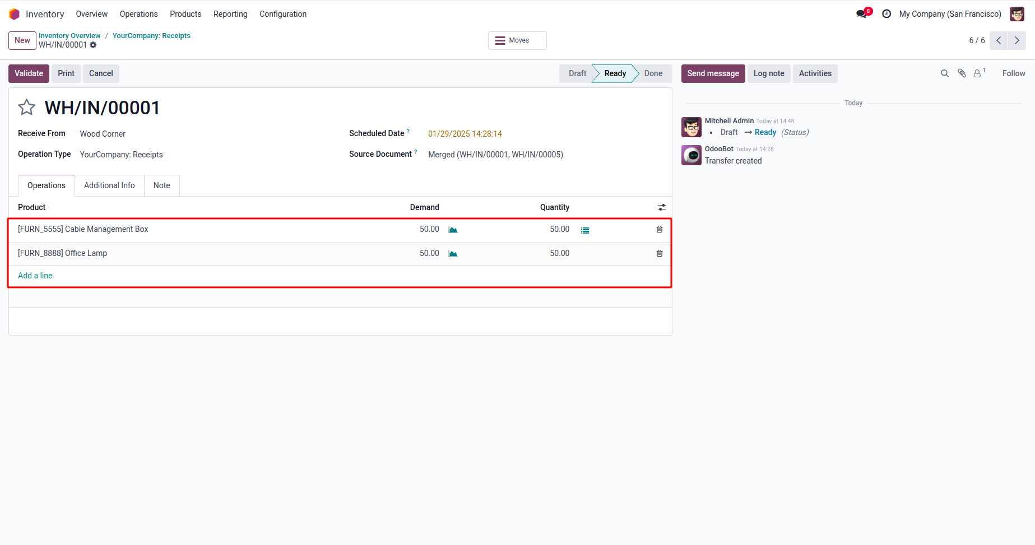
Task: Open the company switcher My Company (San Francisco)
Action: click(950, 14)
